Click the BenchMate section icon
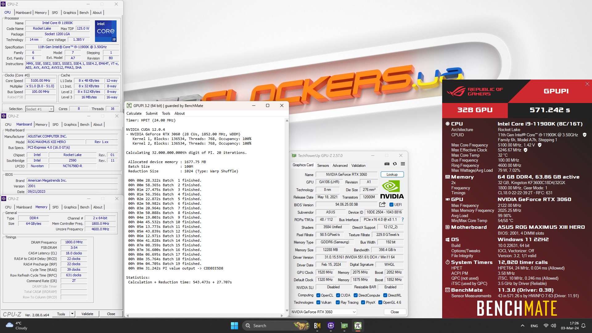This screenshot has width=592, height=333. click(447, 290)
